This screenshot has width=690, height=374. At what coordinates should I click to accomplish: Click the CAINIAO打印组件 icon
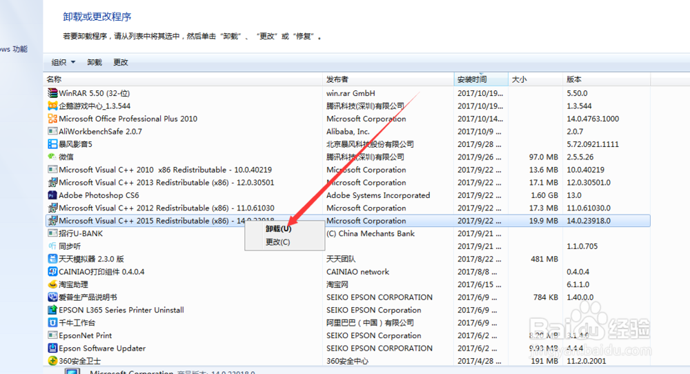[52, 271]
